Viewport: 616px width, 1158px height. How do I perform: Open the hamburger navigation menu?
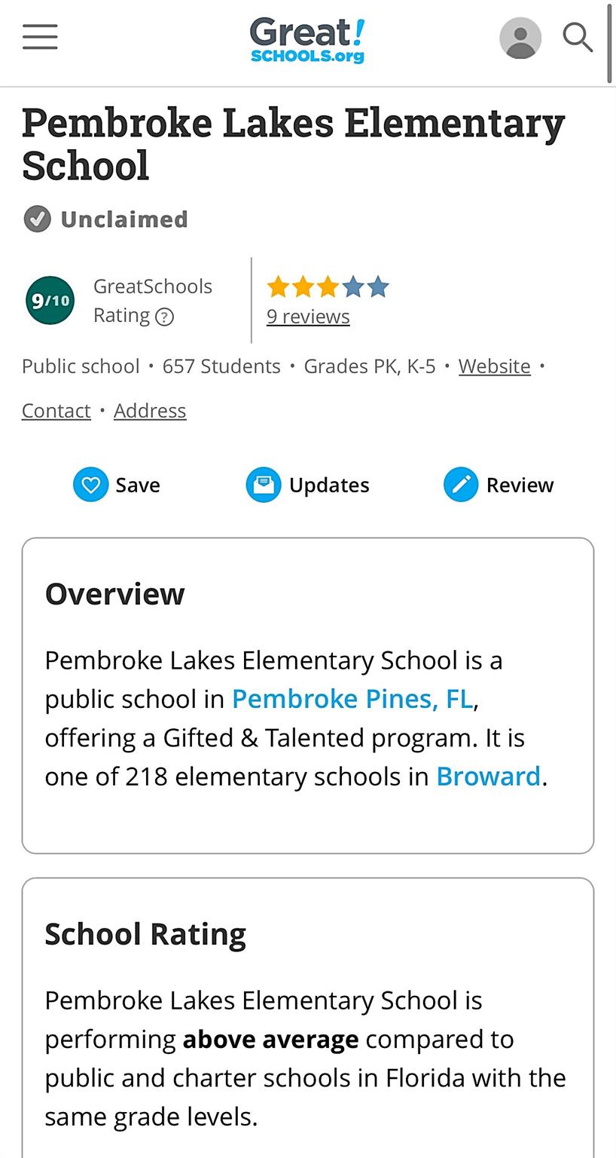40,36
